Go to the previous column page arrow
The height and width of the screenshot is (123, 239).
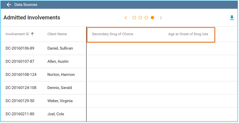point(126,18)
